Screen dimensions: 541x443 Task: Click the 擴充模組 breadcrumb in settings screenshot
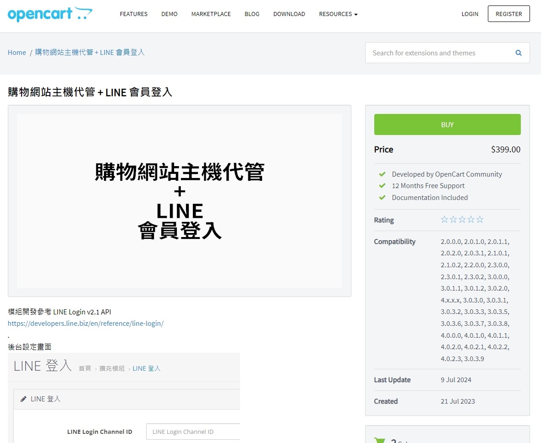click(112, 368)
